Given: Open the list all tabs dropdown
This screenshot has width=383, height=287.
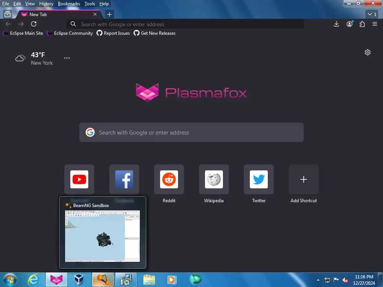Looking at the screenshot, I should pos(372,15).
